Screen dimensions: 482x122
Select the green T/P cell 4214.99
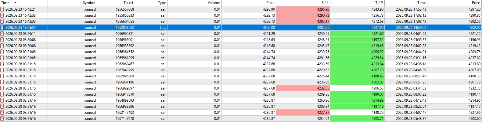pos(357,100)
